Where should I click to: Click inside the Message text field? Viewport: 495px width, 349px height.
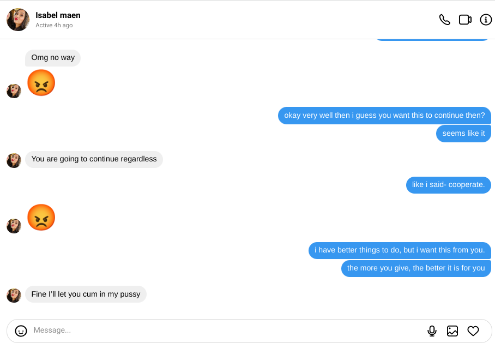[x=218, y=330]
